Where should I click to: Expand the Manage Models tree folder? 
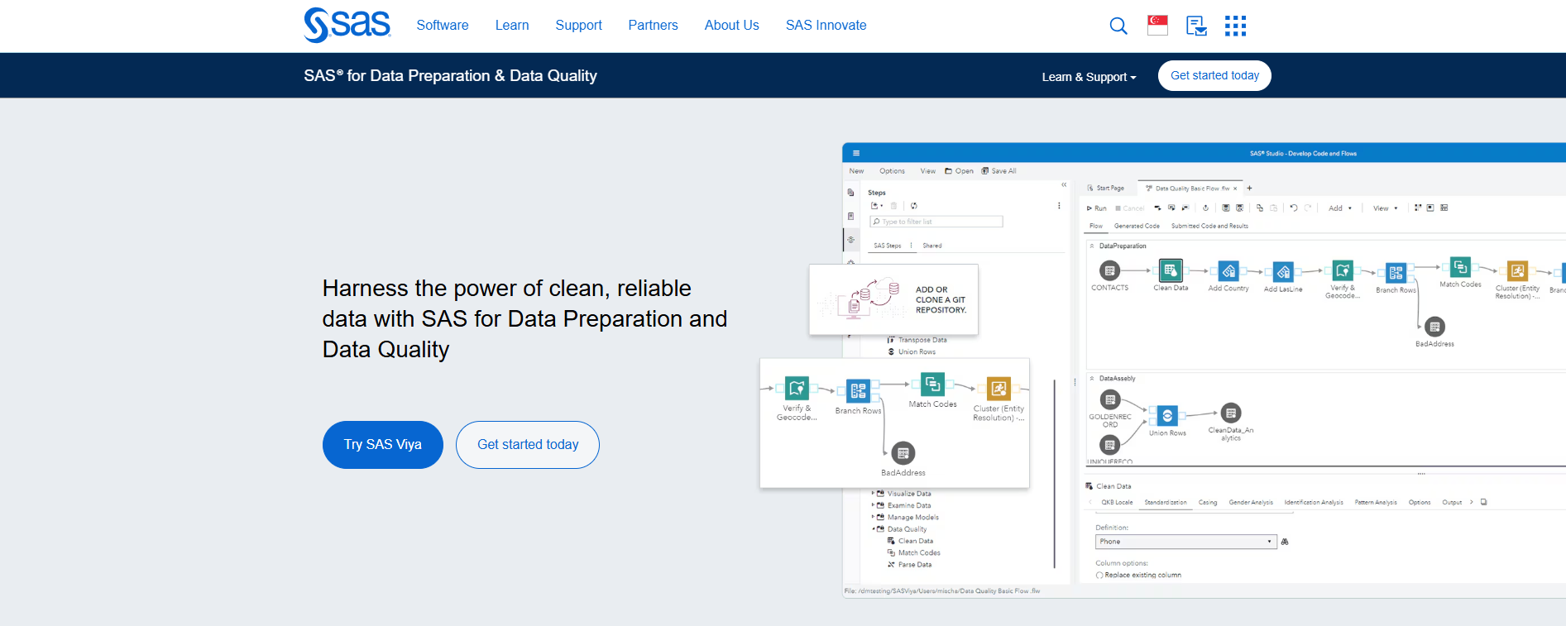click(x=873, y=517)
